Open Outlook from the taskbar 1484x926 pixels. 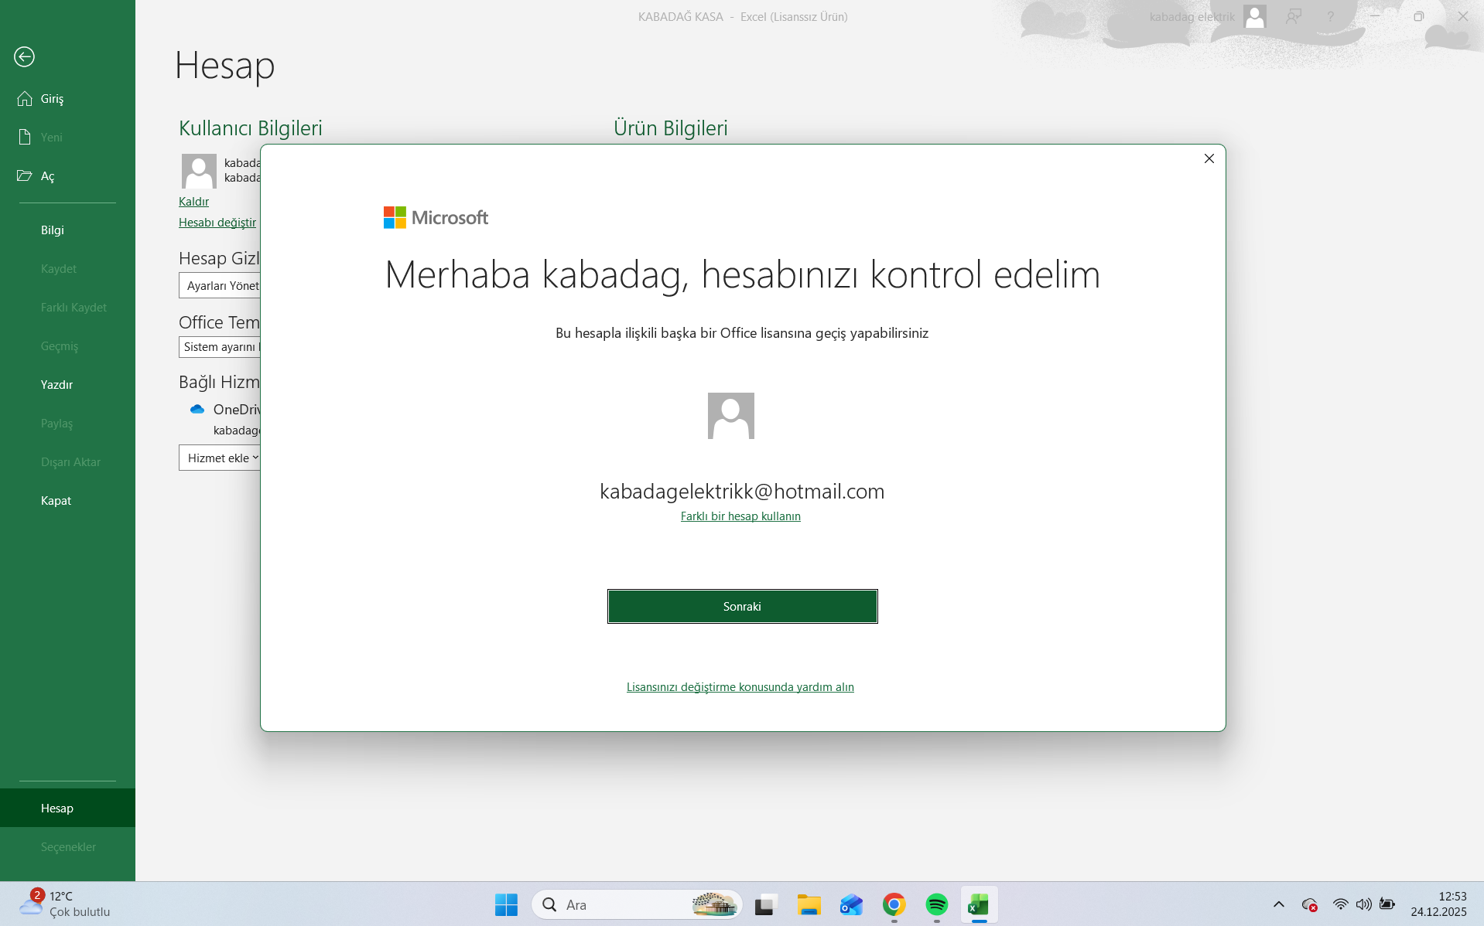pos(851,904)
